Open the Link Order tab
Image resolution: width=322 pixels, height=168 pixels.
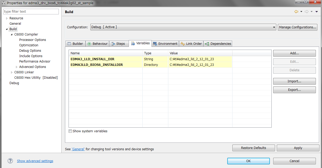pyautogui.click(x=191, y=44)
